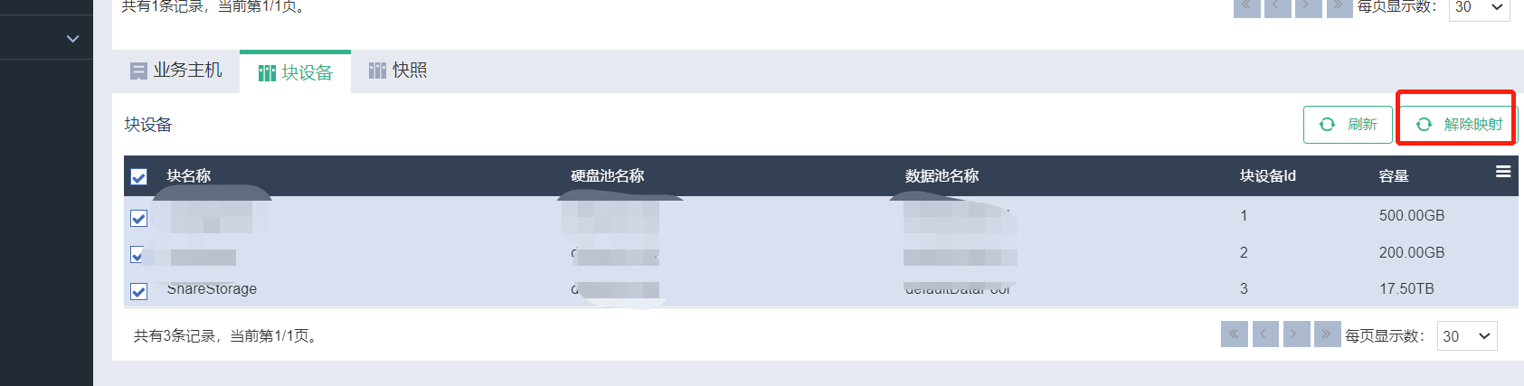Uncheck the row with 500.00GB capacity
Image resolution: width=1524 pixels, height=386 pixels.
click(138, 218)
